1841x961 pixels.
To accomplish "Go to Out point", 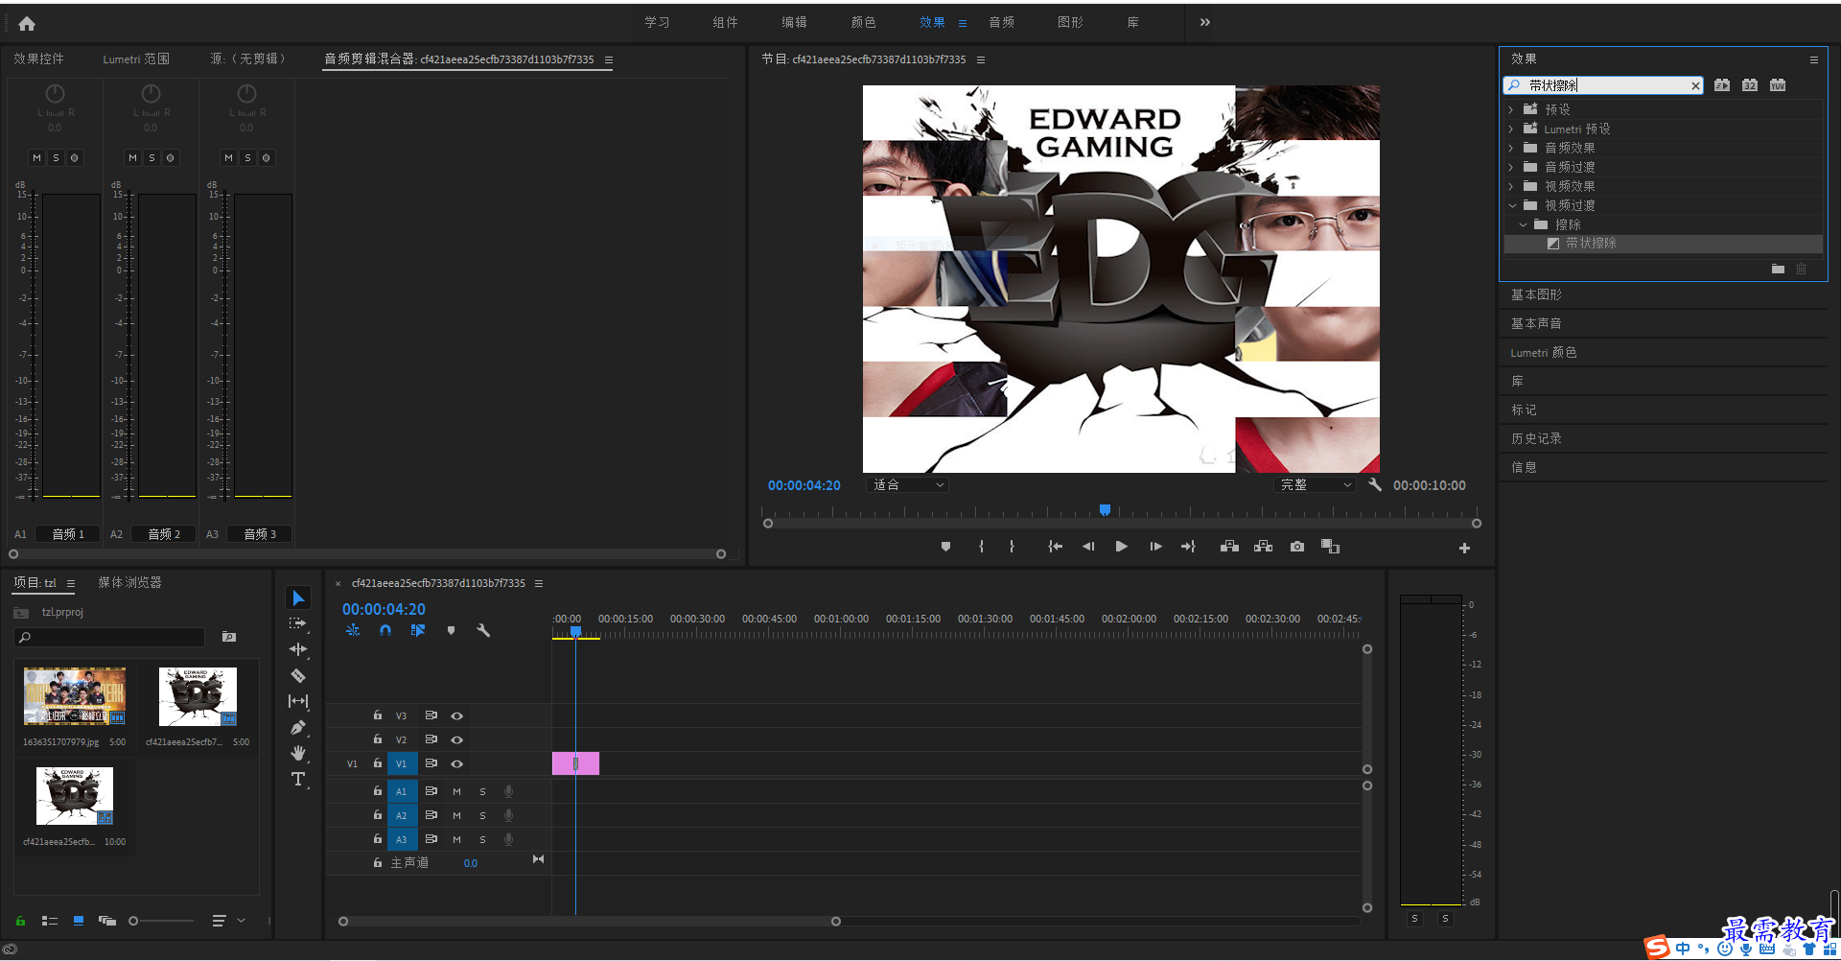I will point(1188,547).
